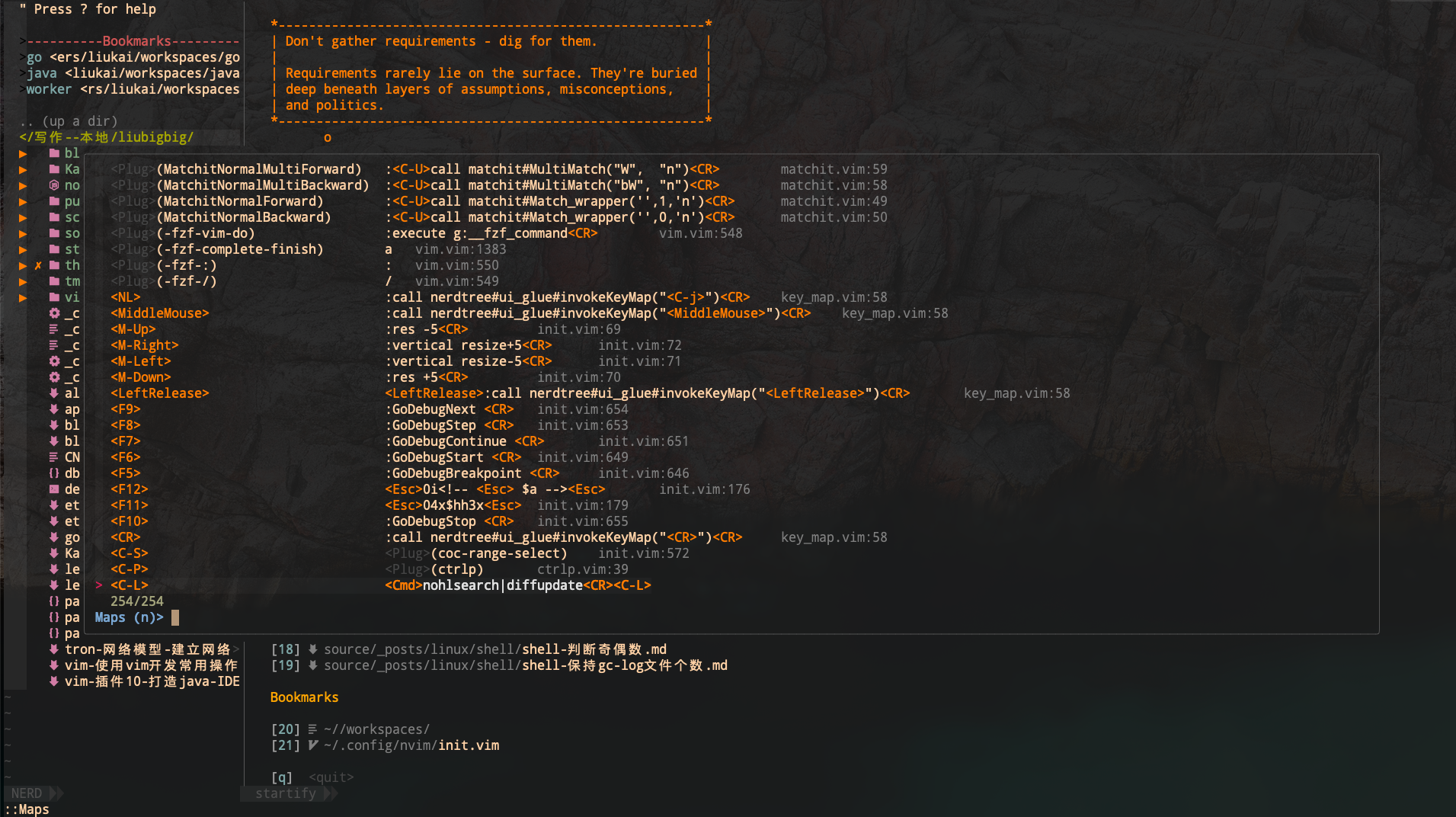Open startify bookmark [21] init.vim

pos(385,745)
